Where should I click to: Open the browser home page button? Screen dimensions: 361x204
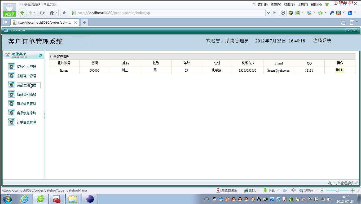[x=52, y=13]
